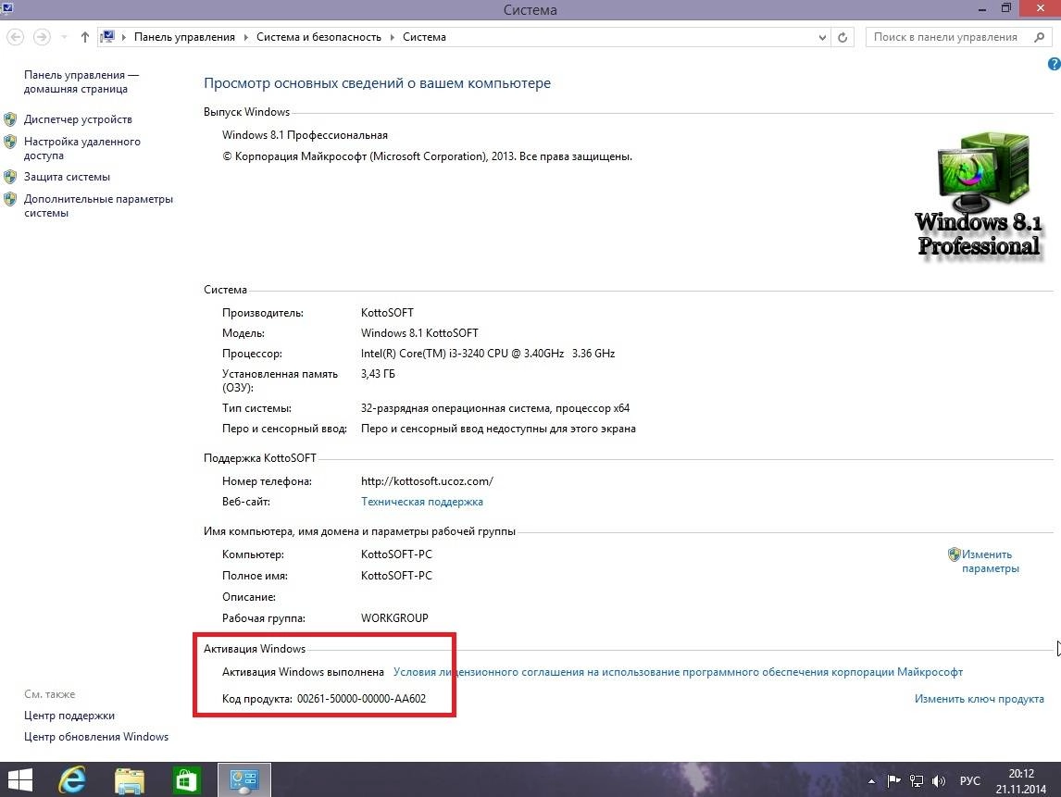Click the window system icon in title bar
Image resolution: width=1061 pixels, height=797 pixels.
tap(6, 8)
